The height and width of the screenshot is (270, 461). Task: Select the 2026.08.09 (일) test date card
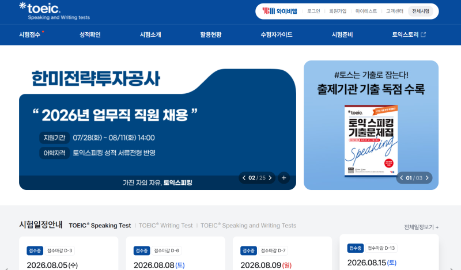click(282, 253)
